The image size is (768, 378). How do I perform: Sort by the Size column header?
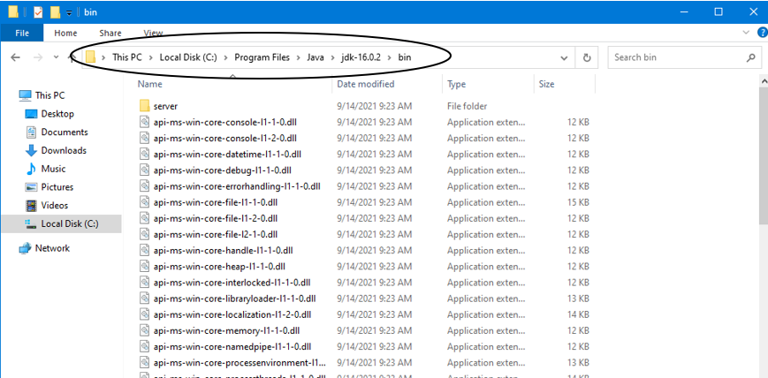tap(546, 84)
